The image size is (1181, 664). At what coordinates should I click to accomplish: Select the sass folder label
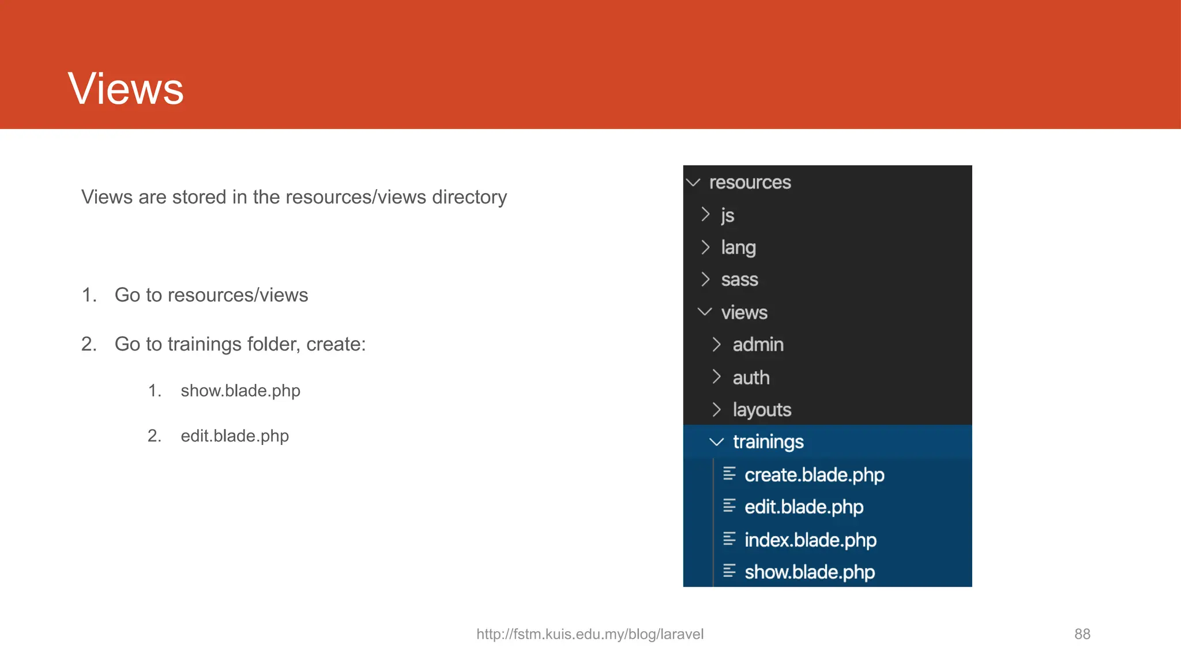point(739,280)
